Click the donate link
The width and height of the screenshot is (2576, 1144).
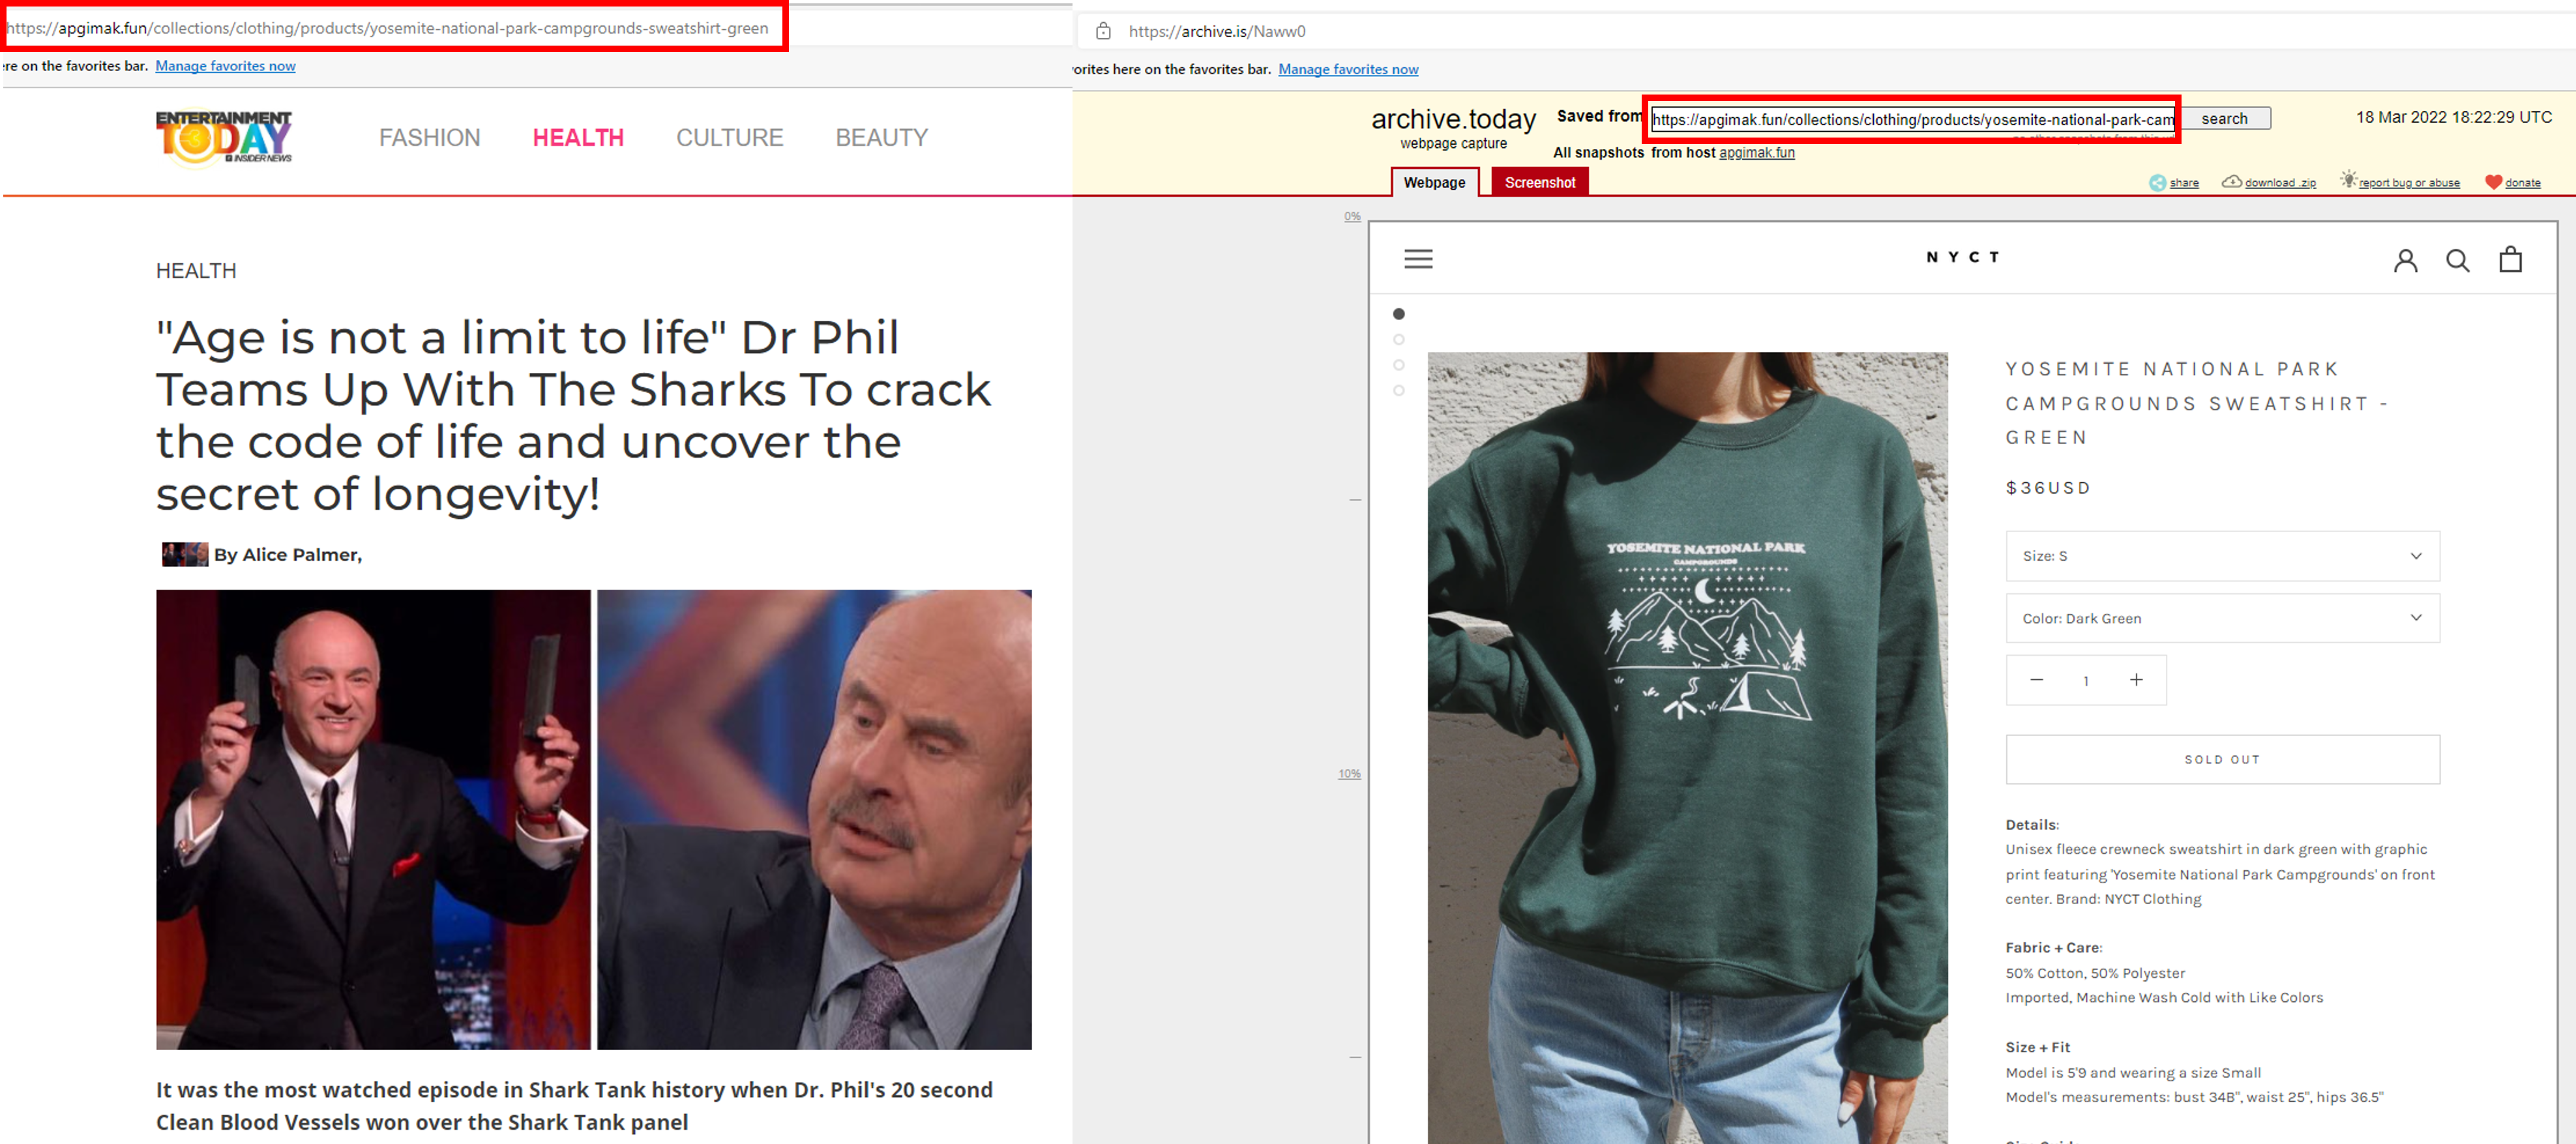pyautogui.click(x=2522, y=183)
